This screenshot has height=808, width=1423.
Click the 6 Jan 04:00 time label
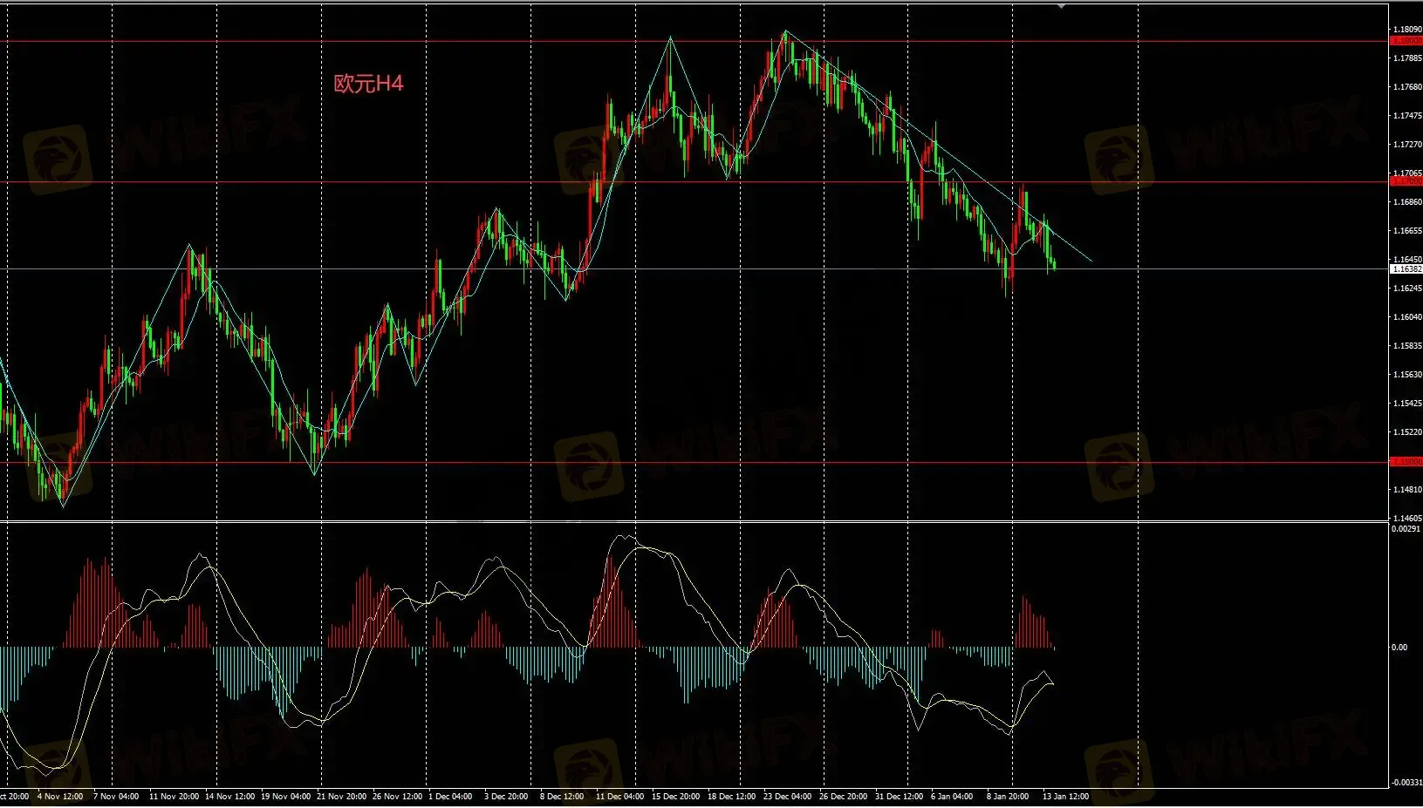tap(952, 797)
